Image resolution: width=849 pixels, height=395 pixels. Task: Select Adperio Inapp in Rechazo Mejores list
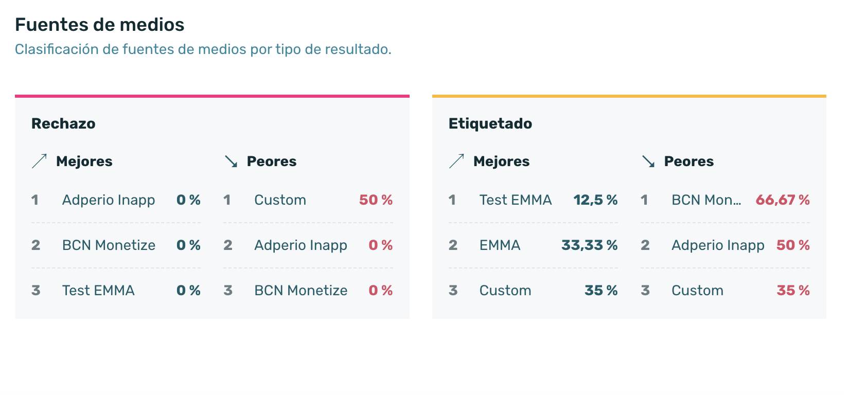tap(109, 200)
